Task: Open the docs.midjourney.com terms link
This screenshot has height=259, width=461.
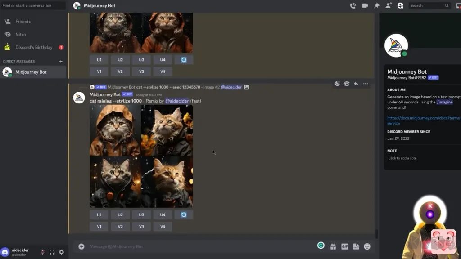Action: coord(423,118)
